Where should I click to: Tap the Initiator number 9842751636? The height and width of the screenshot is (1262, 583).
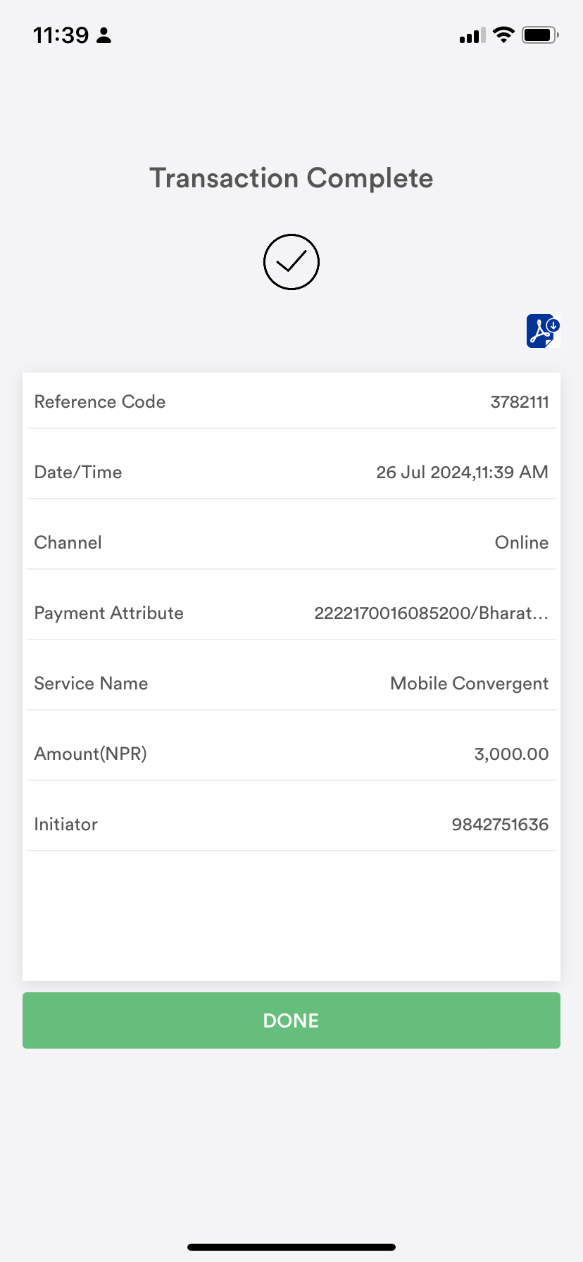pyautogui.click(x=500, y=825)
